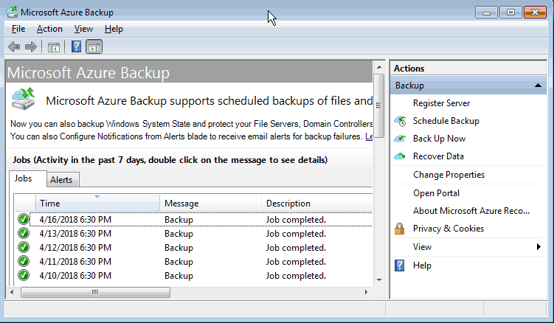Click Schedule Backup action
This screenshot has height=323, width=554.
click(446, 121)
